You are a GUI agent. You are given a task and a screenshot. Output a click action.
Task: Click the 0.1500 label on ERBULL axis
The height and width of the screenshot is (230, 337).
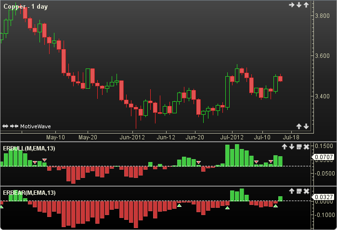[x=324, y=146]
